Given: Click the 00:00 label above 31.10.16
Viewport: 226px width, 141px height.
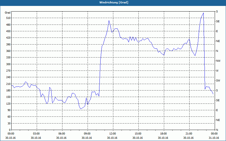Looking at the screenshot, I should [215, 134].
